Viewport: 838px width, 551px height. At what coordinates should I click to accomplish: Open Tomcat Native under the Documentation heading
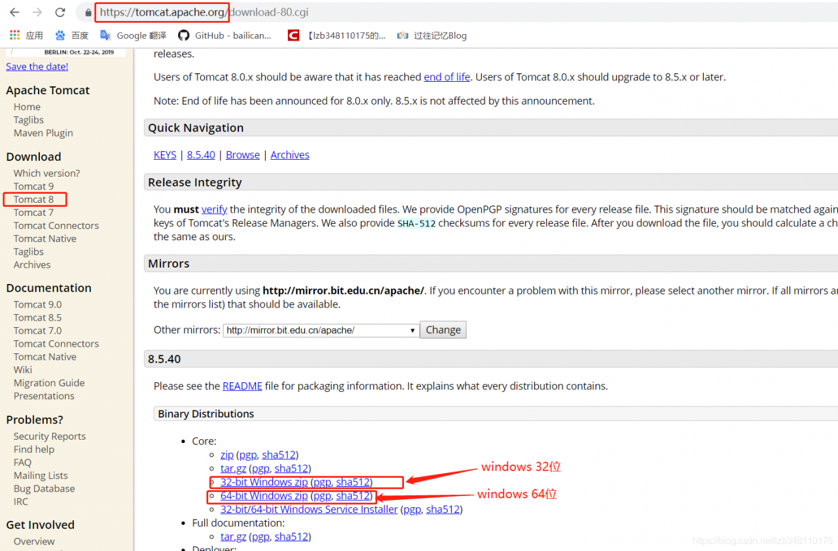[45, 357]
